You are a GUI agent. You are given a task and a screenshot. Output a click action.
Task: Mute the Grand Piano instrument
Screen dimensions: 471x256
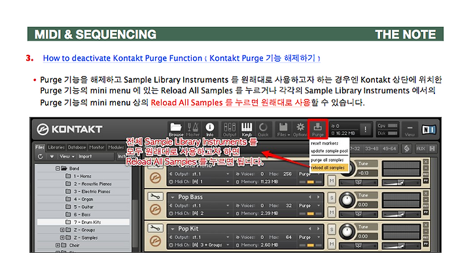click(x=332, y=181)
